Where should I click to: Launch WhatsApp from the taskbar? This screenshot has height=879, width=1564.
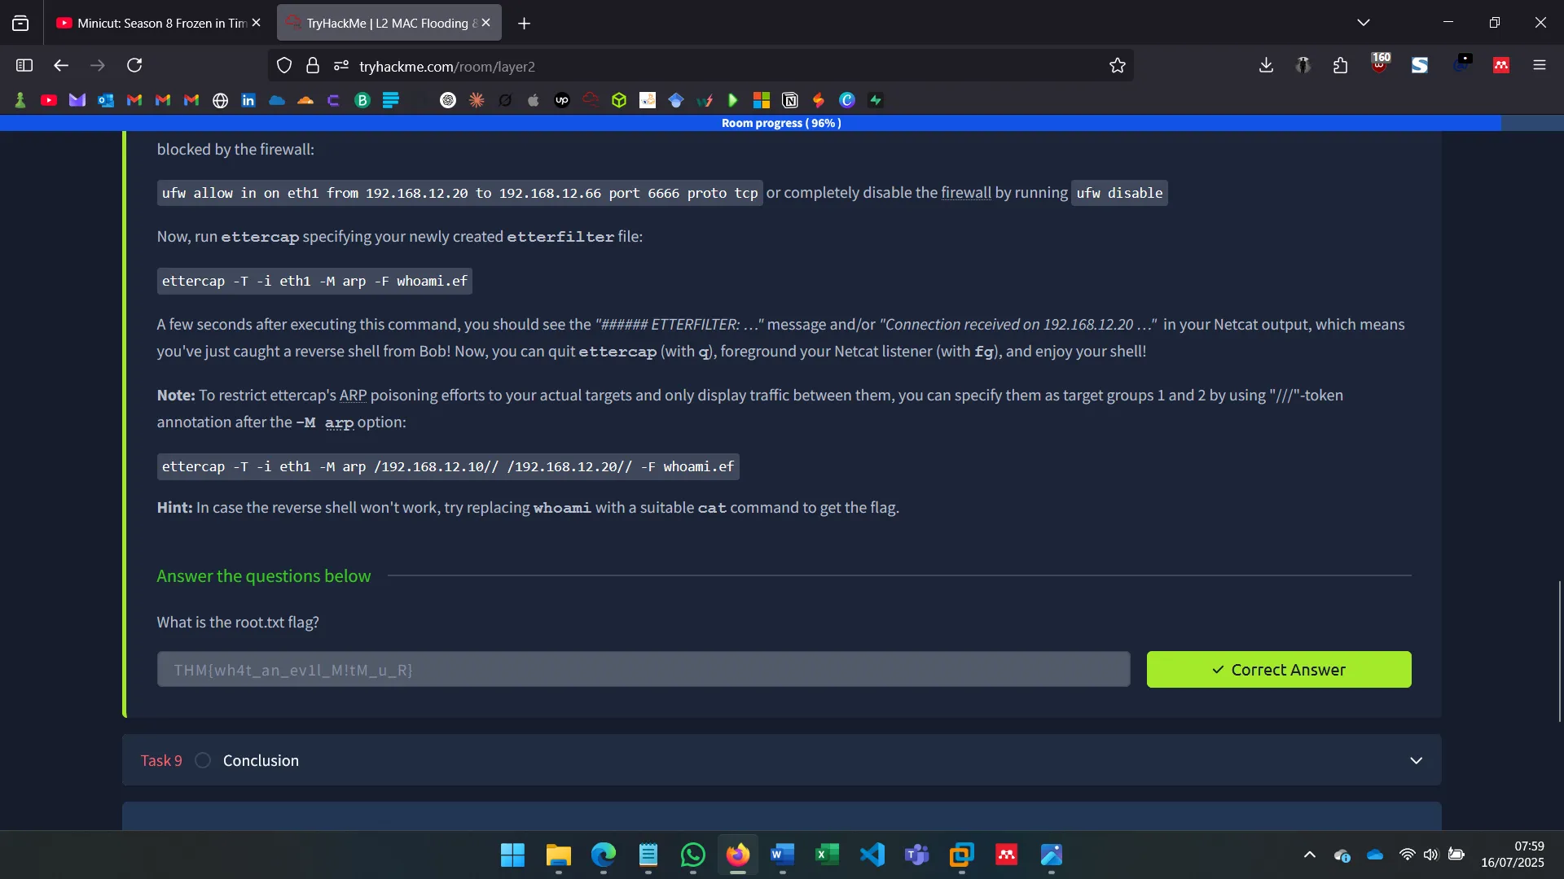point(692,855)
